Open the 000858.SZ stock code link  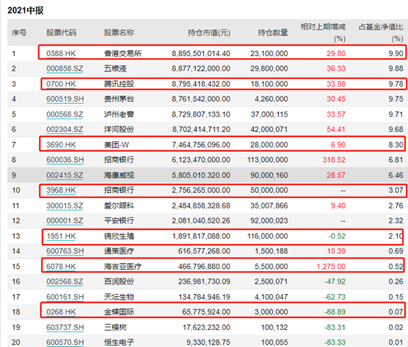pos(65,69)
